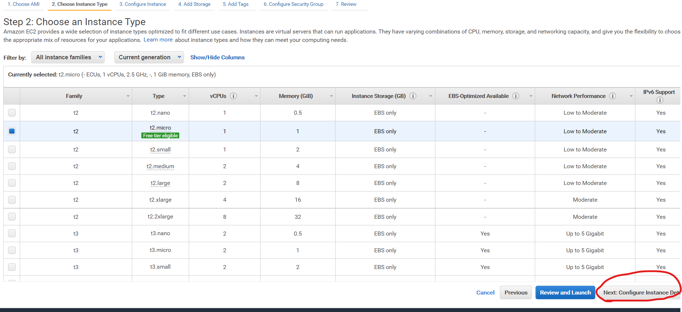
Task: Go to the Review step tab
Action: [346, 4]
